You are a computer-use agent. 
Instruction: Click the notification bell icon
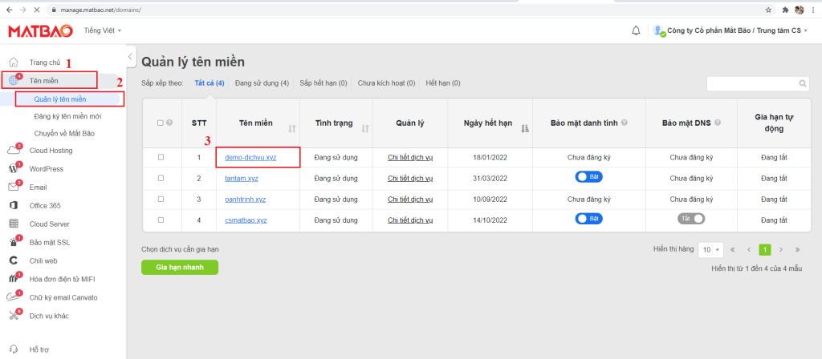tap(636, 30)
